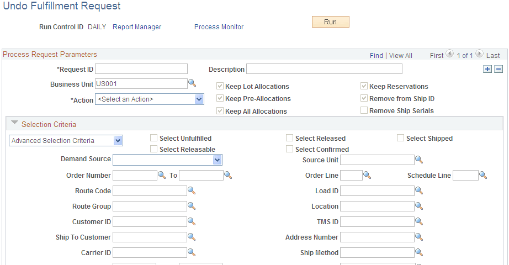Toggle Keep Pre-Allocations checkbox
The height and width of the screenshot is (265, 509).
pyautogui.click(x=220, y=98)
